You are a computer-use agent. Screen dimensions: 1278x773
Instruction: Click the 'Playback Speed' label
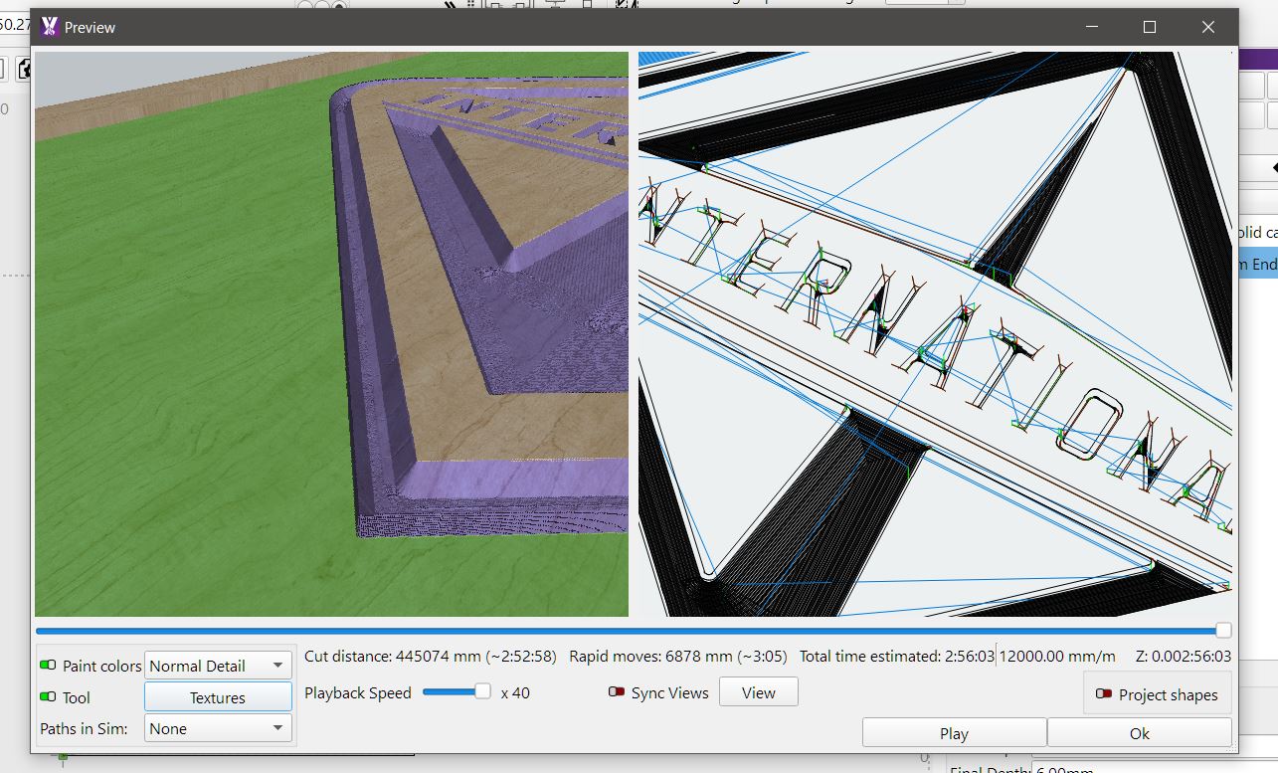358,692
